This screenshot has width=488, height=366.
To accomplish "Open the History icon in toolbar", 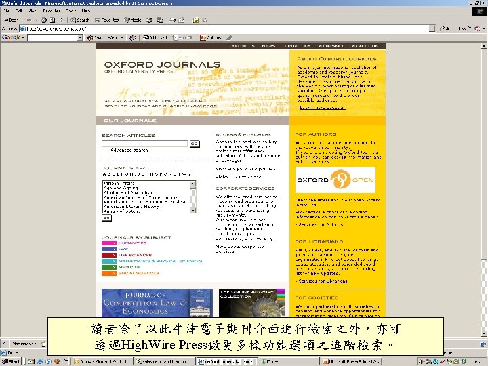I will pos(149,20).
